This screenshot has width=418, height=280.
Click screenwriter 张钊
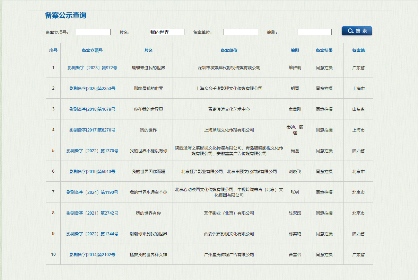[x=295, y=192]
